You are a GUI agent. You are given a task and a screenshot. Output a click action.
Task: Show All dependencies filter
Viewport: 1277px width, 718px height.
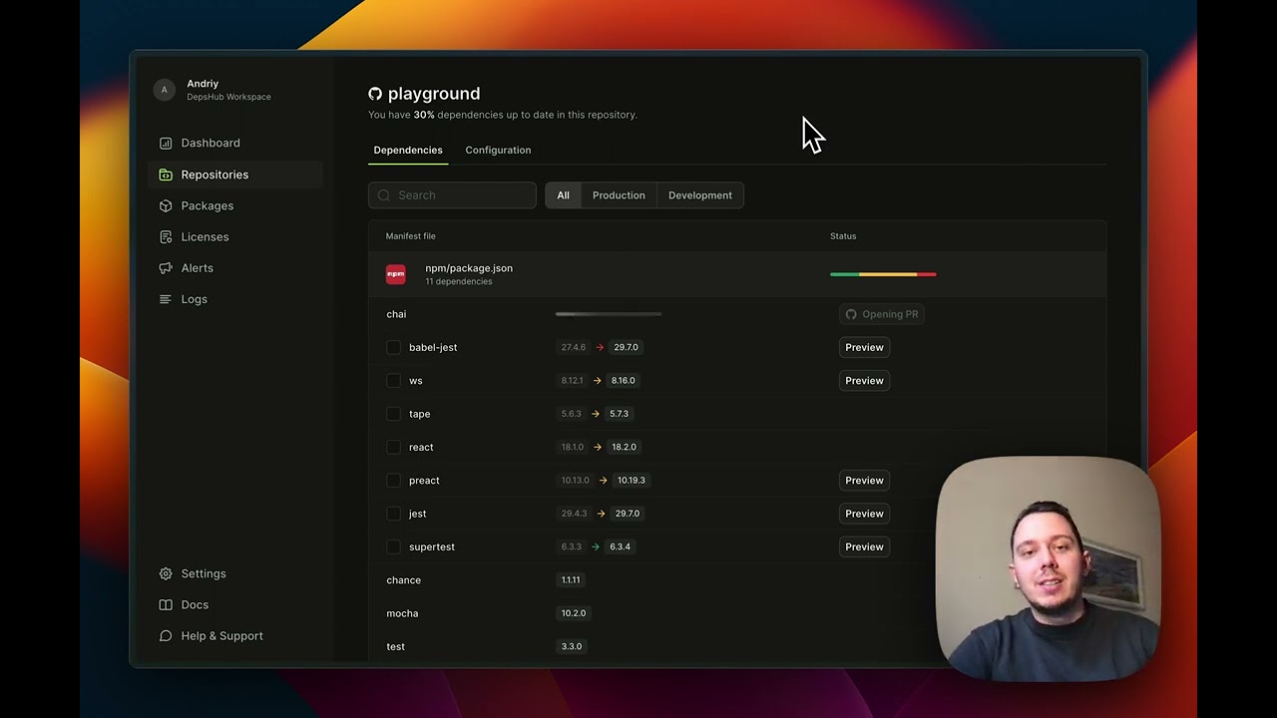pos(563,195)
